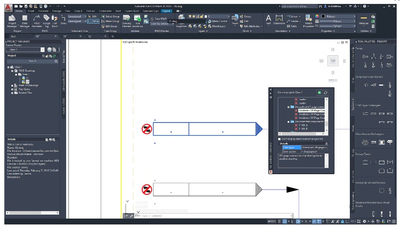401x228 pixels.
Task: Expand the Pipe Specs tree node
Action: pos(12,89)
